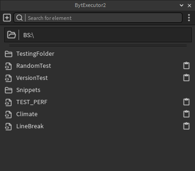195x171 pixels.
Task: Collapse the BytExecutor2 panel with the chevron
Action: 182,6
